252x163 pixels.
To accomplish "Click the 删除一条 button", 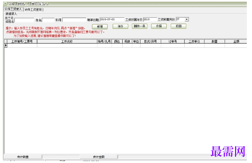I will pos(140,26).
